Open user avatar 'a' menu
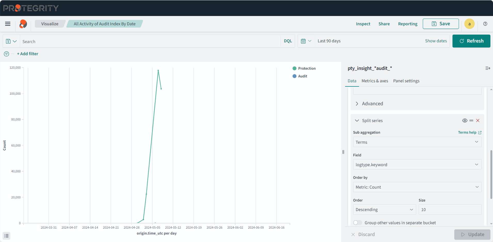493x242 pixels. pos(470,24)
